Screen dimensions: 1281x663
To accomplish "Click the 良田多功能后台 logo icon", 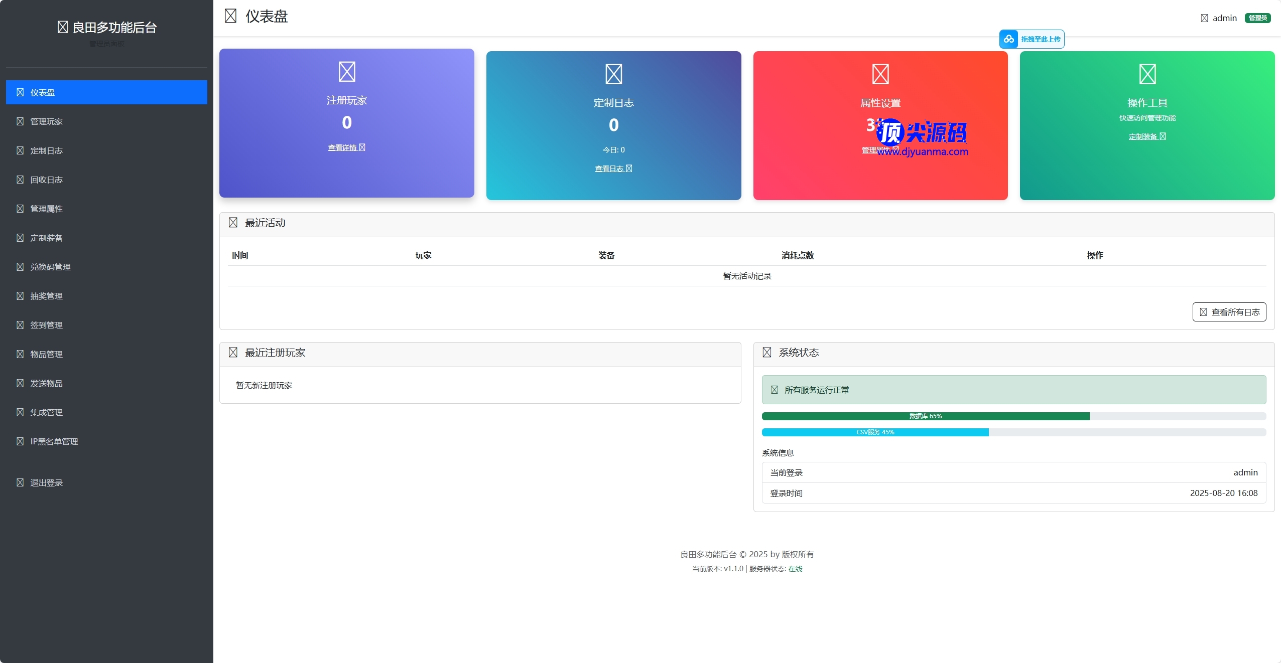I will point(63,27).
